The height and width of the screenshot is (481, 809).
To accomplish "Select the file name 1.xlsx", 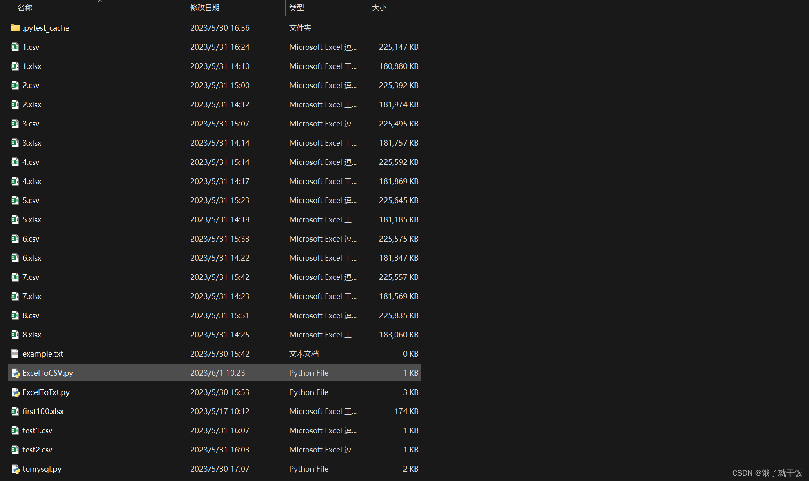I will (32, 66).
